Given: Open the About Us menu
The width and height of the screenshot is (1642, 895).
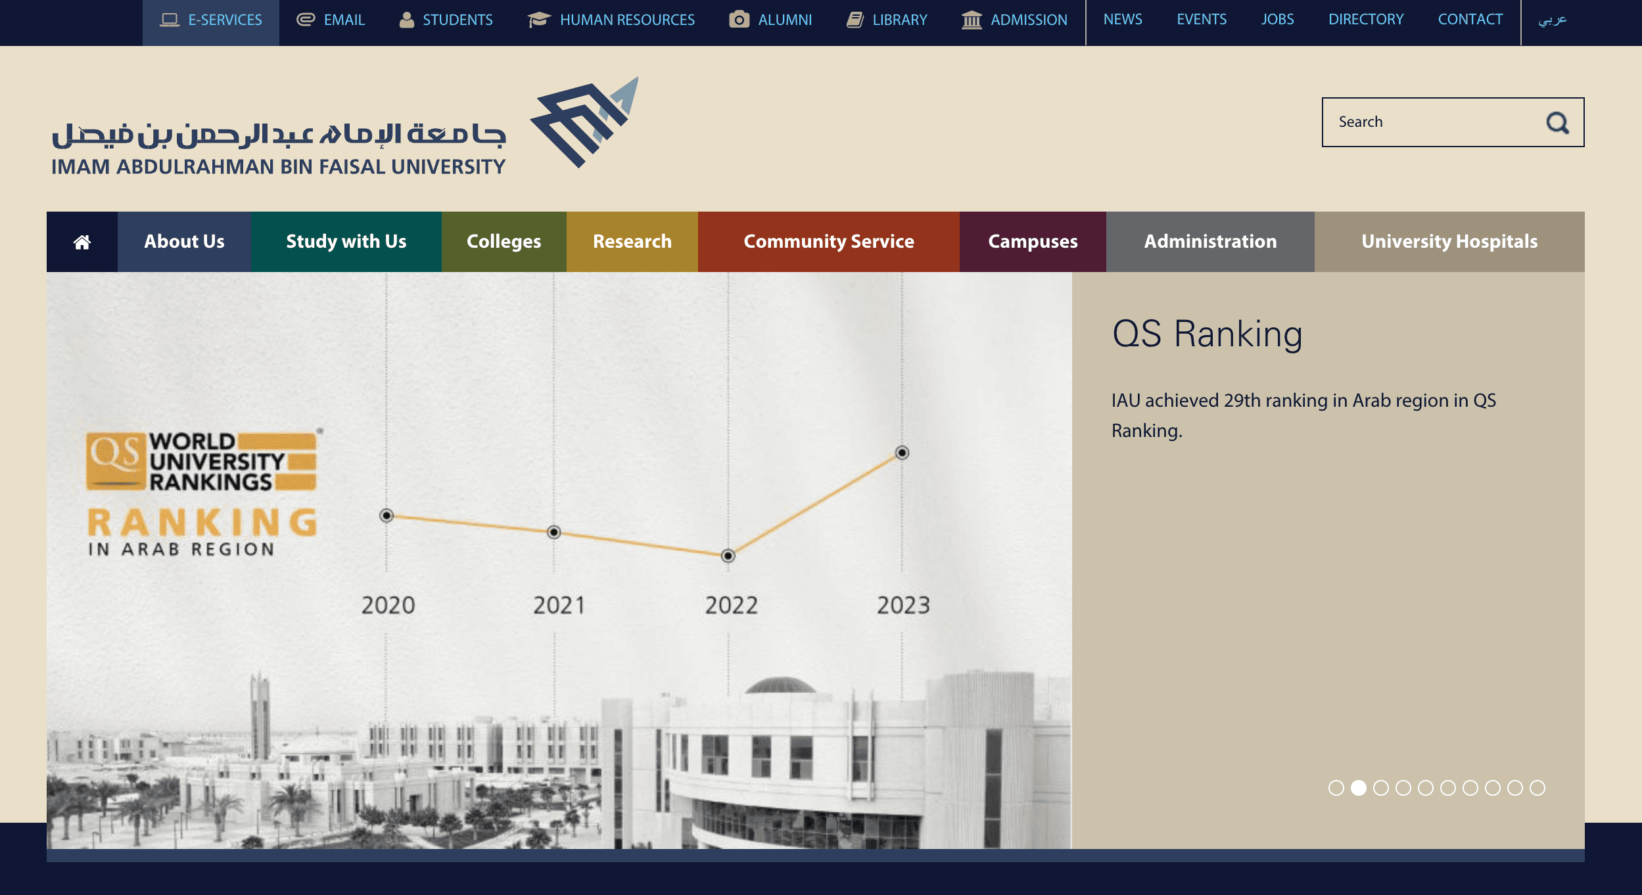Looking at the screenshot, I should tap(184, 242).
